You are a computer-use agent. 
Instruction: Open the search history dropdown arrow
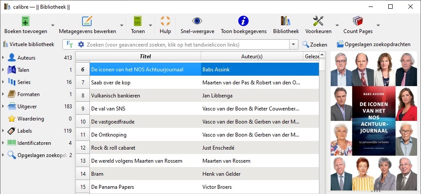tap(293, 44)
